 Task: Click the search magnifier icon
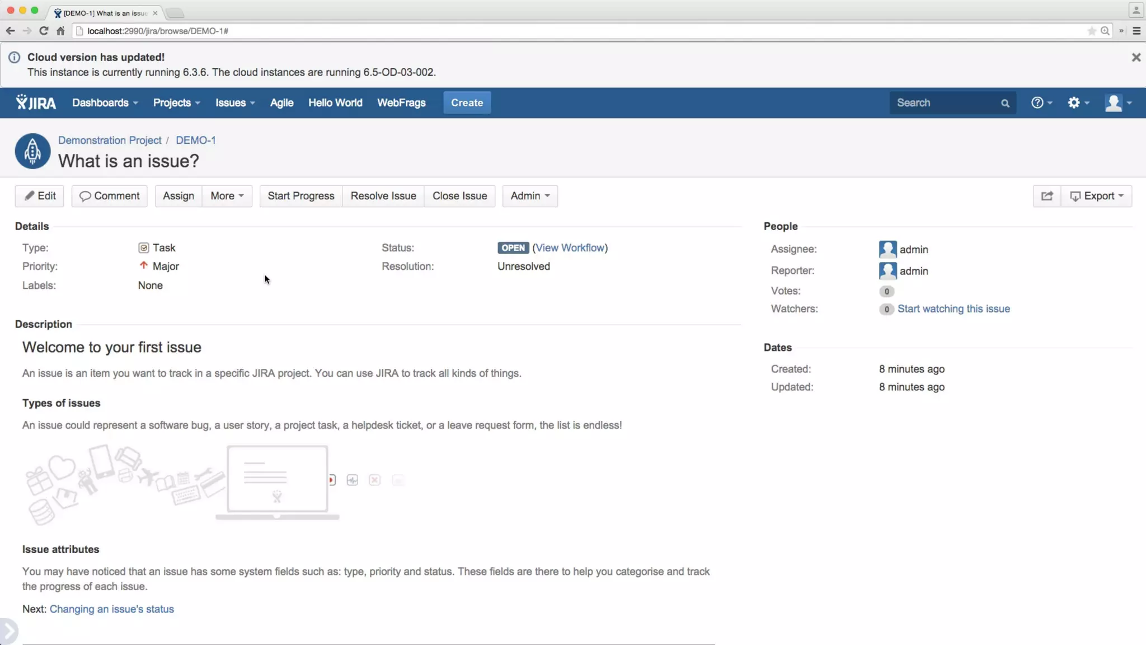(x=1004, y=103)
